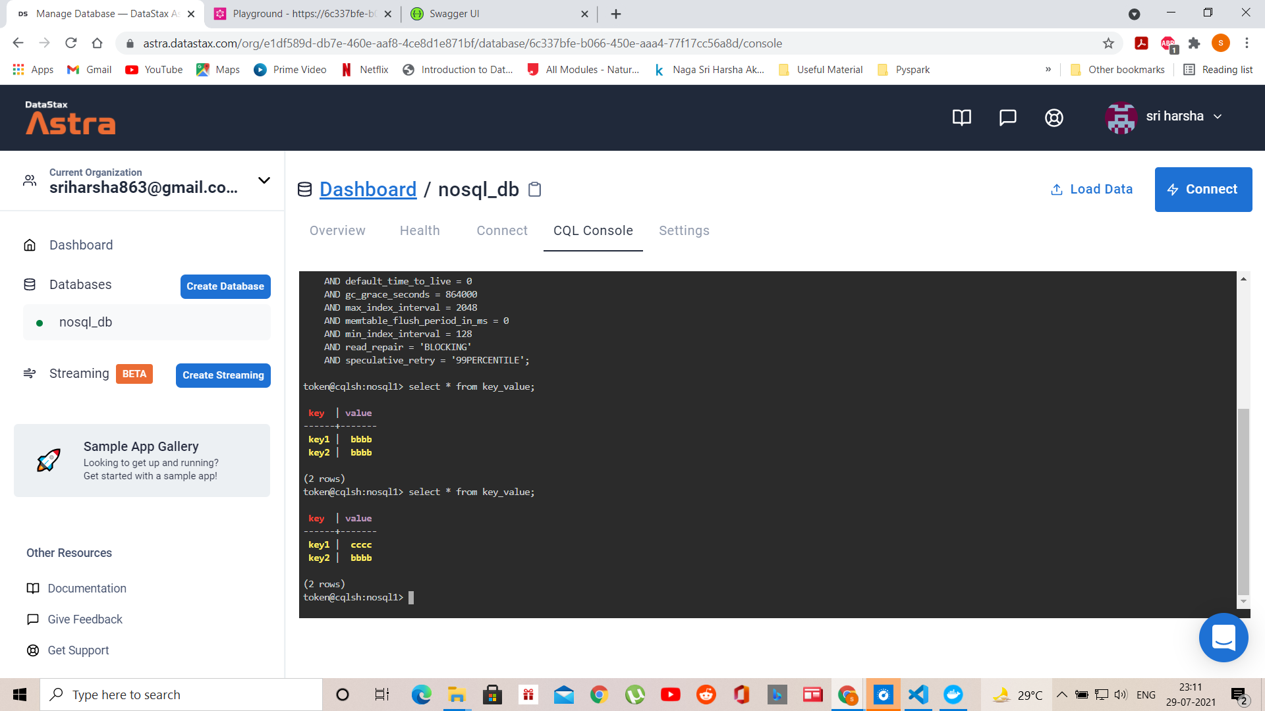Switch to the Settings tab
Viewport: 1265px width, 711px height.
pos(684,230)
